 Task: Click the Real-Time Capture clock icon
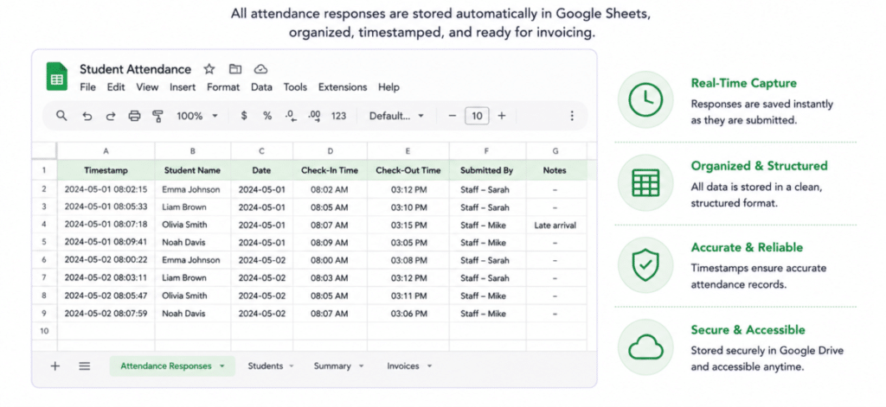coord(645,99)
